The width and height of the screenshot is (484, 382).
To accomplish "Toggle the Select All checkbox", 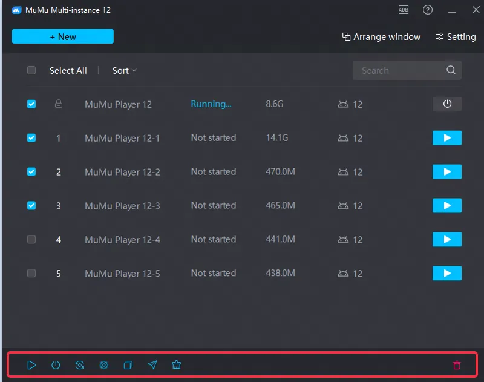I will (x=31, y=70).
